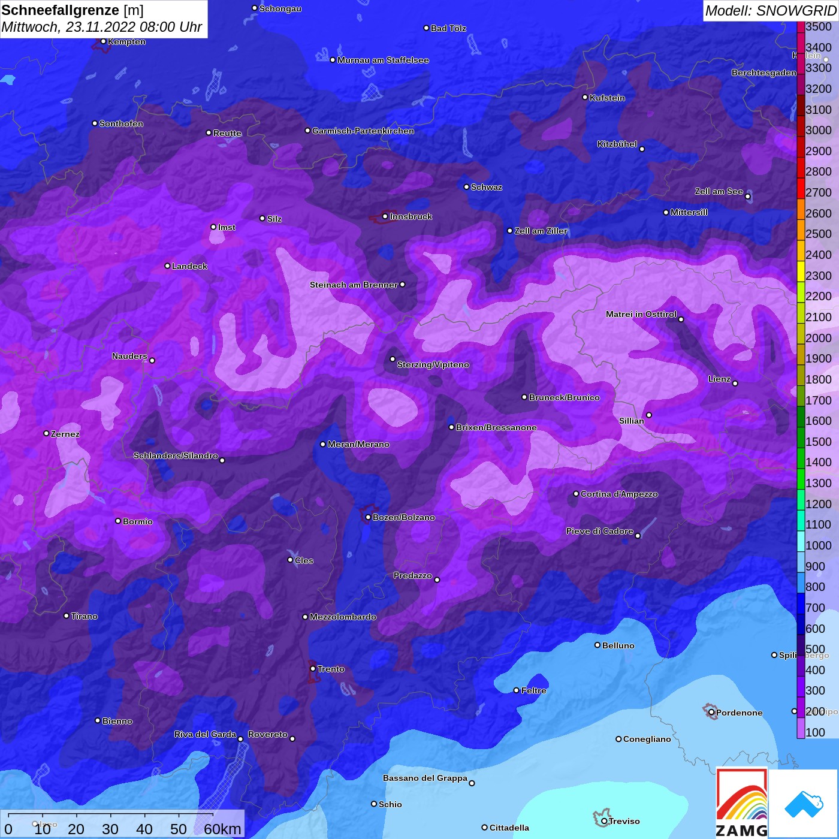Click the 'Sterzing/Vipiteno' label

[x=433, y=364]
